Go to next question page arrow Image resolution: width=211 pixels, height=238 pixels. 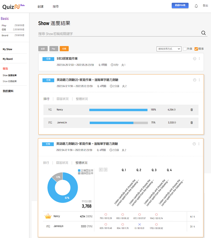point(105,170)
